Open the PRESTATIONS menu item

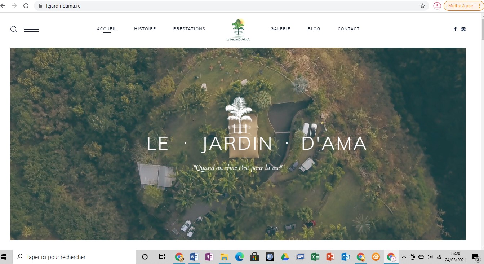point(189,29)
